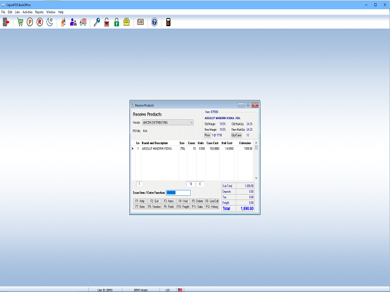Open the Reports menu

point(39,12)
